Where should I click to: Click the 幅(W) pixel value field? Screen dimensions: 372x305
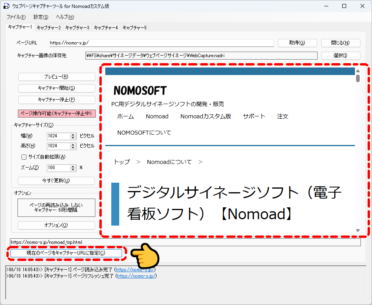click(58, 136)
